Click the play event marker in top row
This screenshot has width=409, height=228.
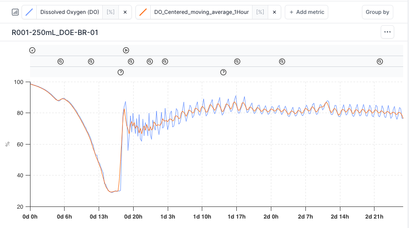point(126,50)
